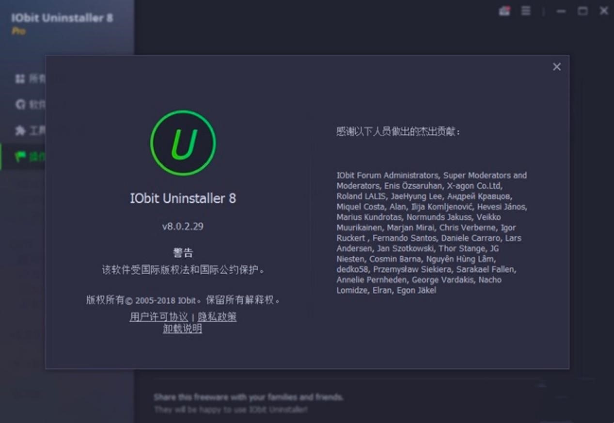Image resolution: width=614 pixels, height=423 pixels.
Task: Click the circular green U logo
Action: [x=183, y=143]
